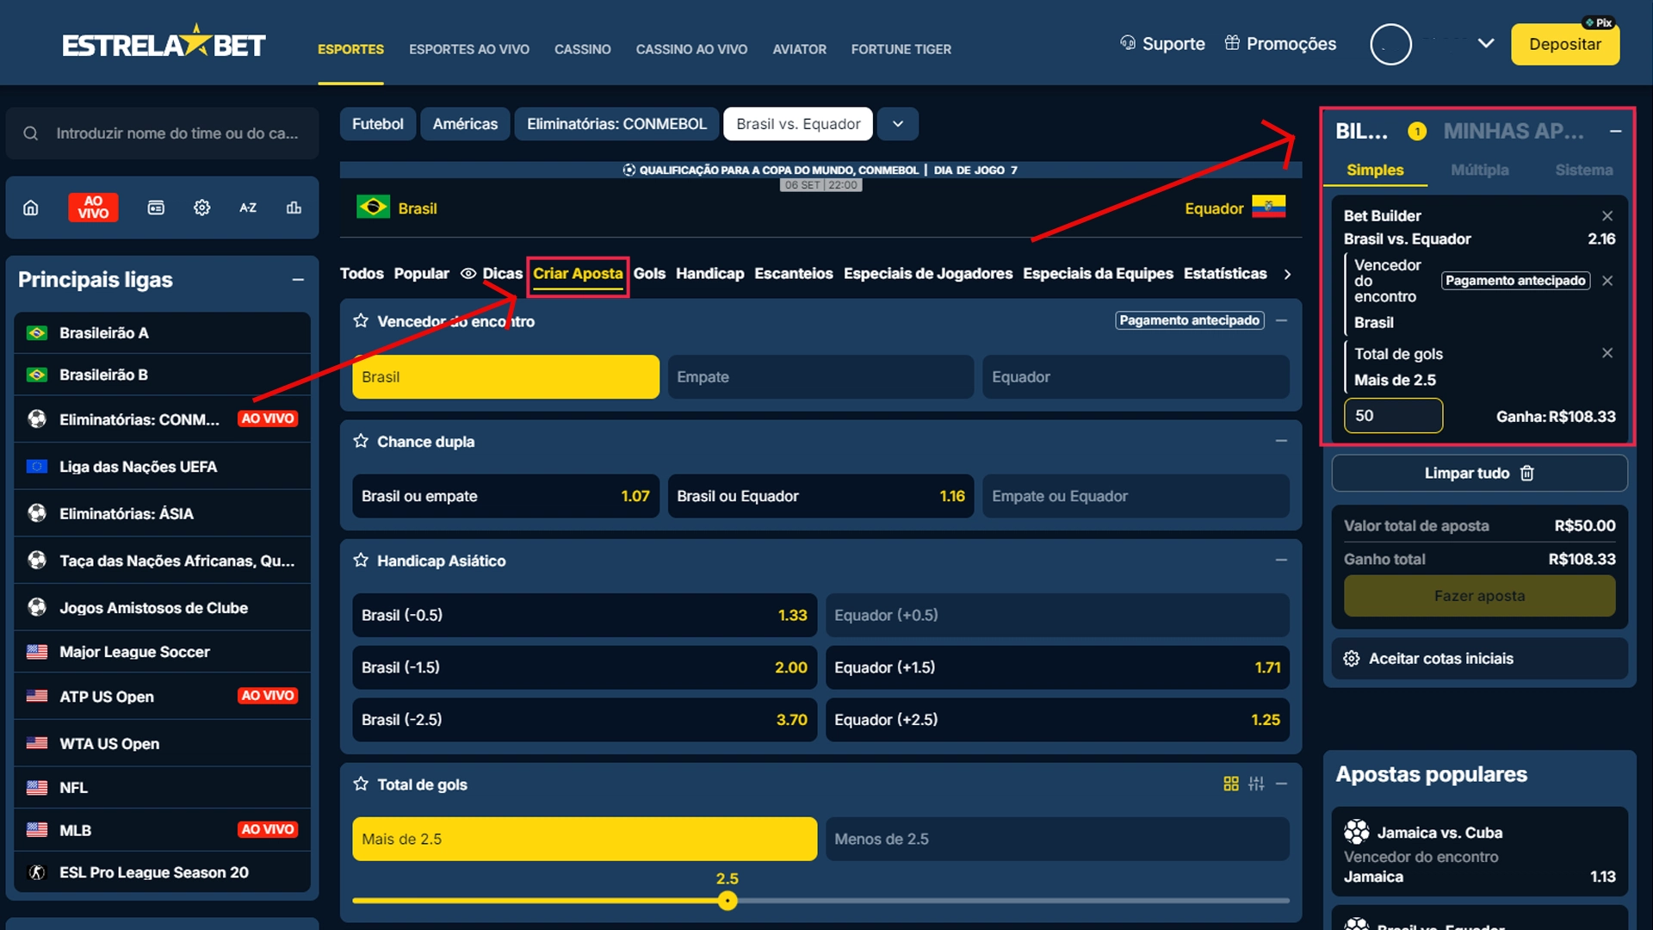The width and height of the screenshot is (1653, 930).
Task: Click the search magnifier icon
Action: coord(31,133)
